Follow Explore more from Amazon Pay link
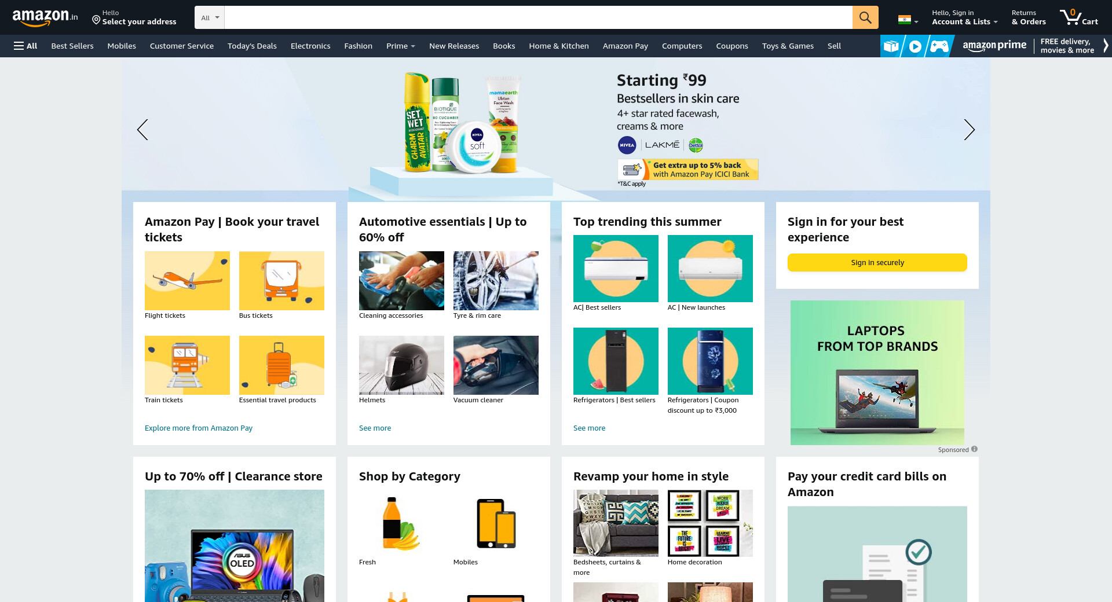 199,428
